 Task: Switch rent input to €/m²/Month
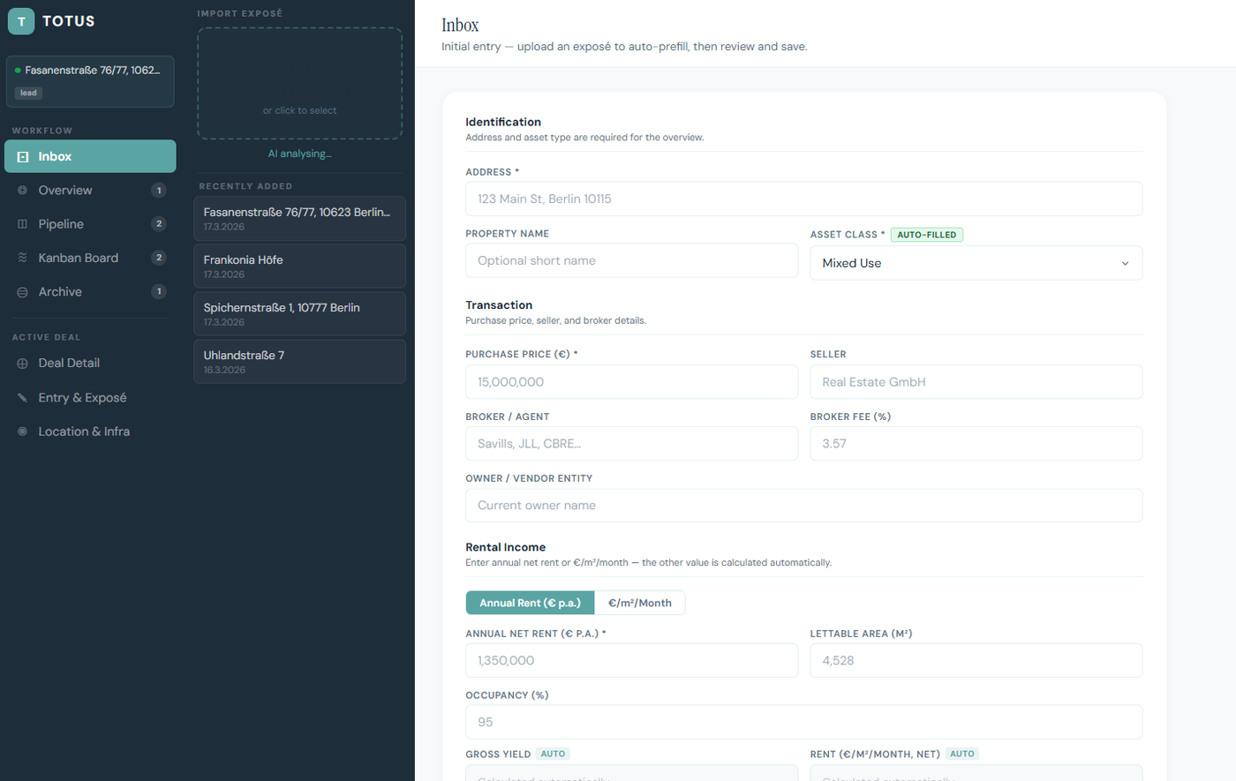pos(640,603)
